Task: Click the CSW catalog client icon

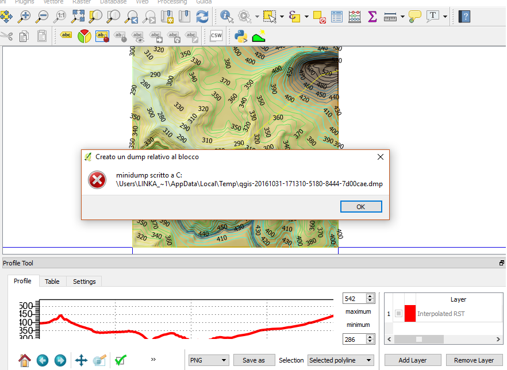Action: tap(216, 36)
